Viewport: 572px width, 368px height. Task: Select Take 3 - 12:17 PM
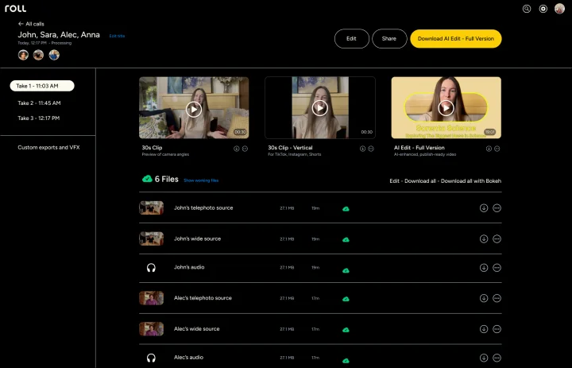39,118
